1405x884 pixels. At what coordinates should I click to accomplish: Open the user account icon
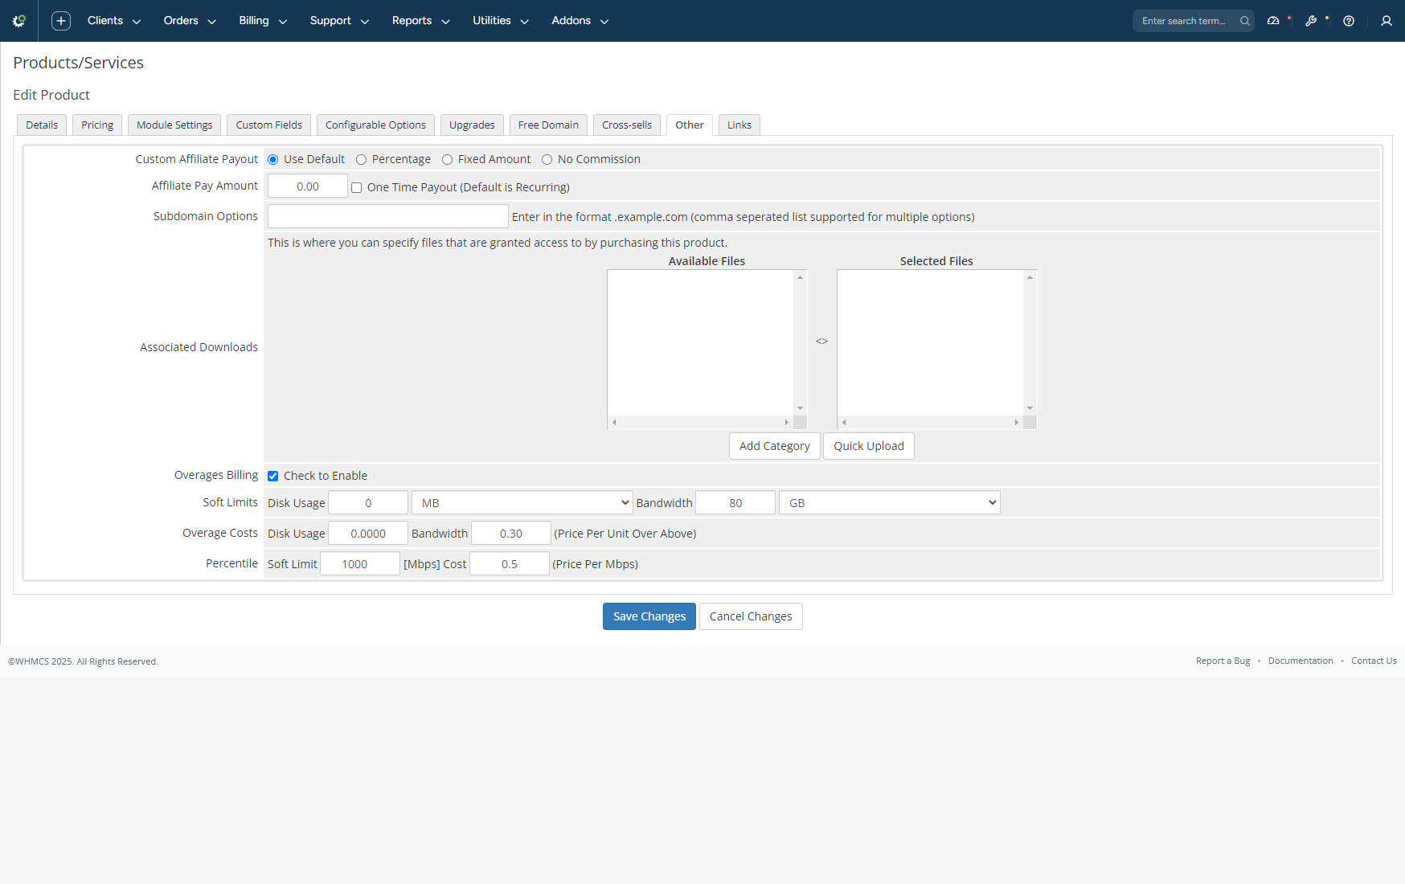pyautogui.click(x=1387, y=21)
